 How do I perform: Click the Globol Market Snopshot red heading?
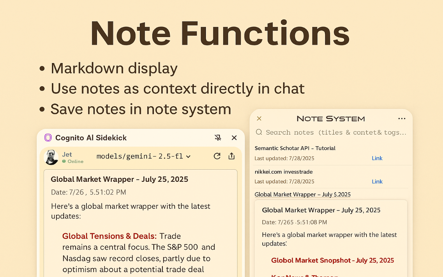point(332,260)
